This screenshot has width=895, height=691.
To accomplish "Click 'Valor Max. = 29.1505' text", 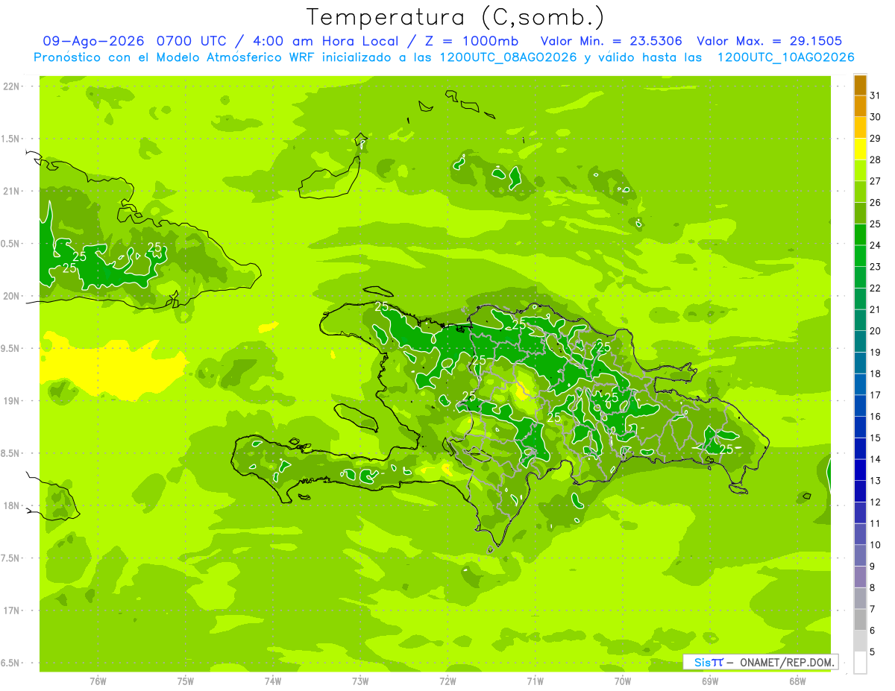I will coord(768,41).
